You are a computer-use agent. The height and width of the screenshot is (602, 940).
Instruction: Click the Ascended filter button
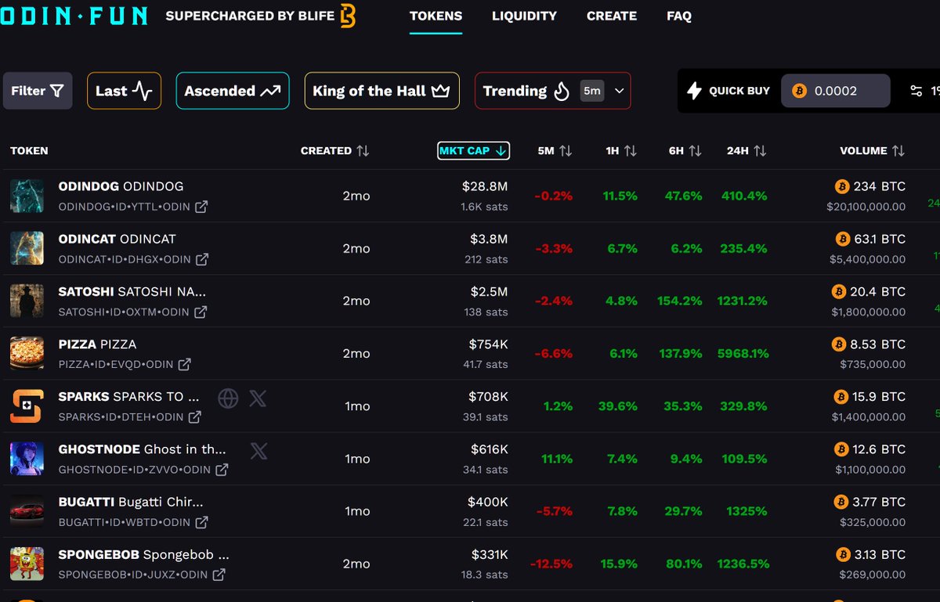point(232,90)
